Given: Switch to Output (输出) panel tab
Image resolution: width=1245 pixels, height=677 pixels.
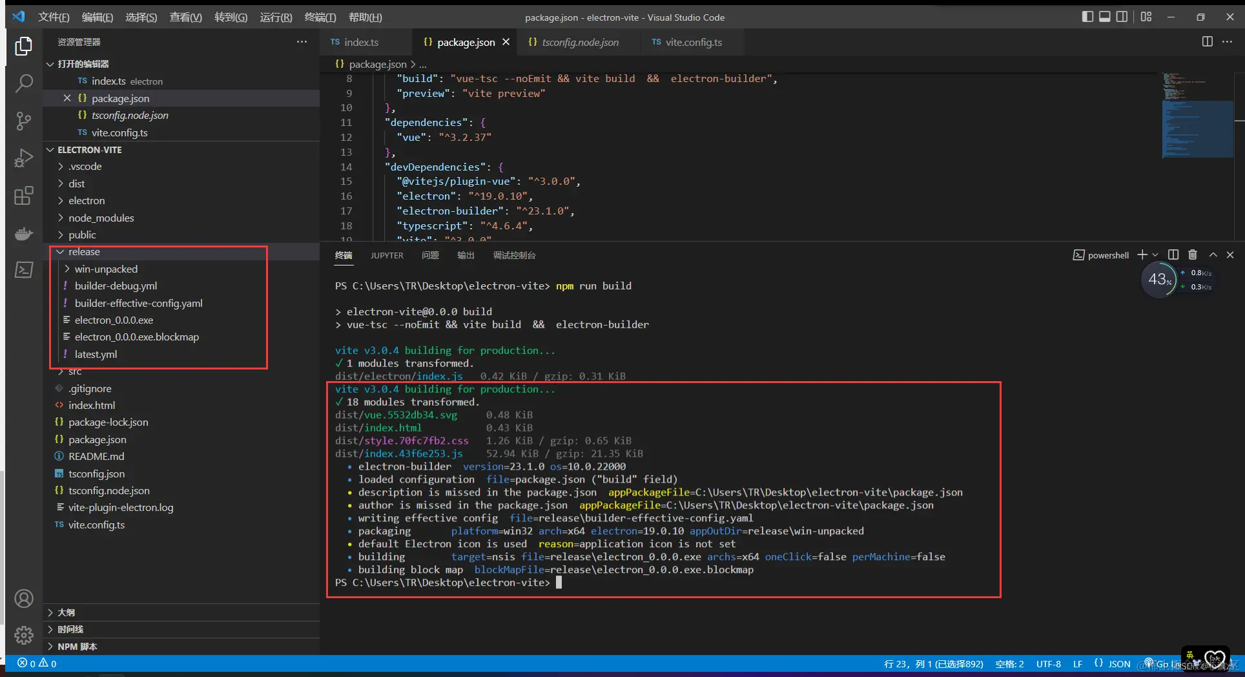Looking at the screenshot, I should [466, 256].
